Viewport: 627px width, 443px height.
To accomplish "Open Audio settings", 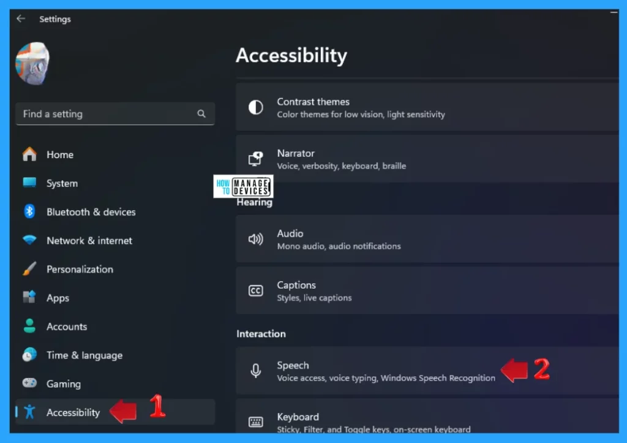I will tap(427, 239).
